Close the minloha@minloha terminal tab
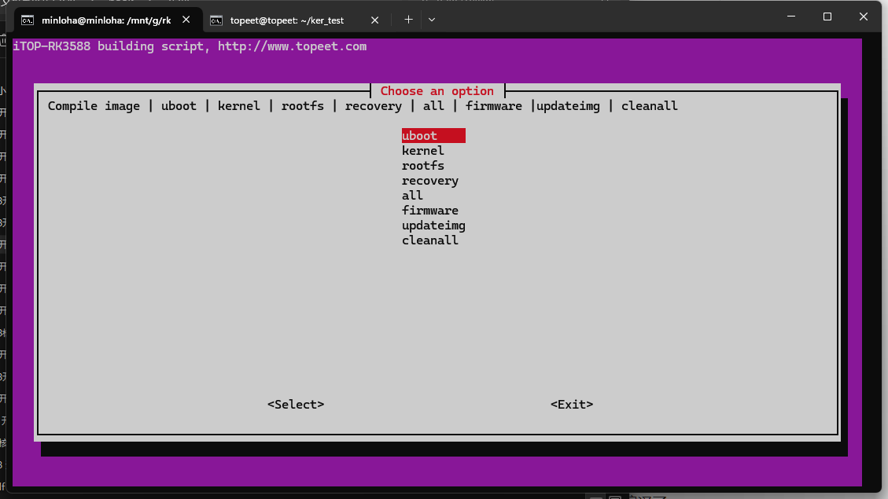 pyautogui.click(x=186, y=20)
